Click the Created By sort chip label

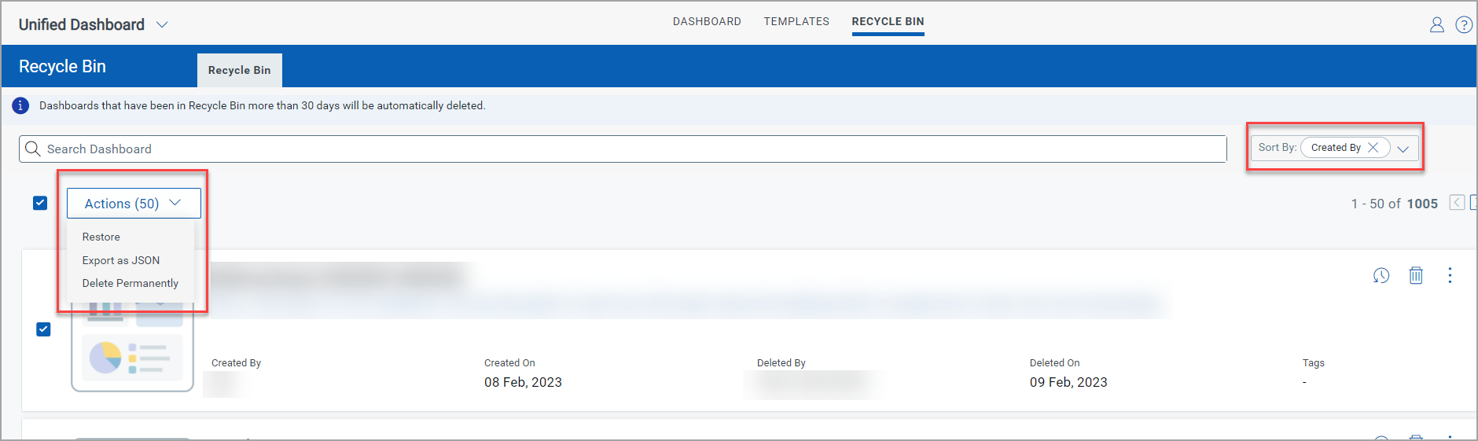pos(1336,147)
